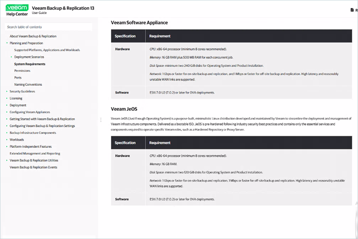The height and width of the screenshot is (239, 358).
Task: Expand the Backup Infrastructure Components arrow
Action: point(7,133)
